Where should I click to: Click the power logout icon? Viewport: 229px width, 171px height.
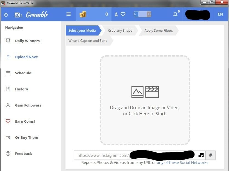click(x=6, y=15)
